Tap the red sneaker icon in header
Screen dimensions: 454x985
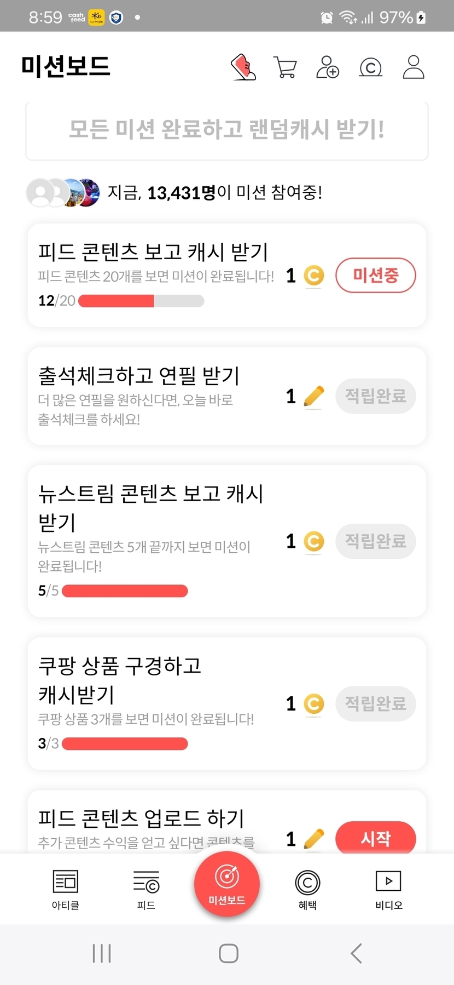coord(243,67)
